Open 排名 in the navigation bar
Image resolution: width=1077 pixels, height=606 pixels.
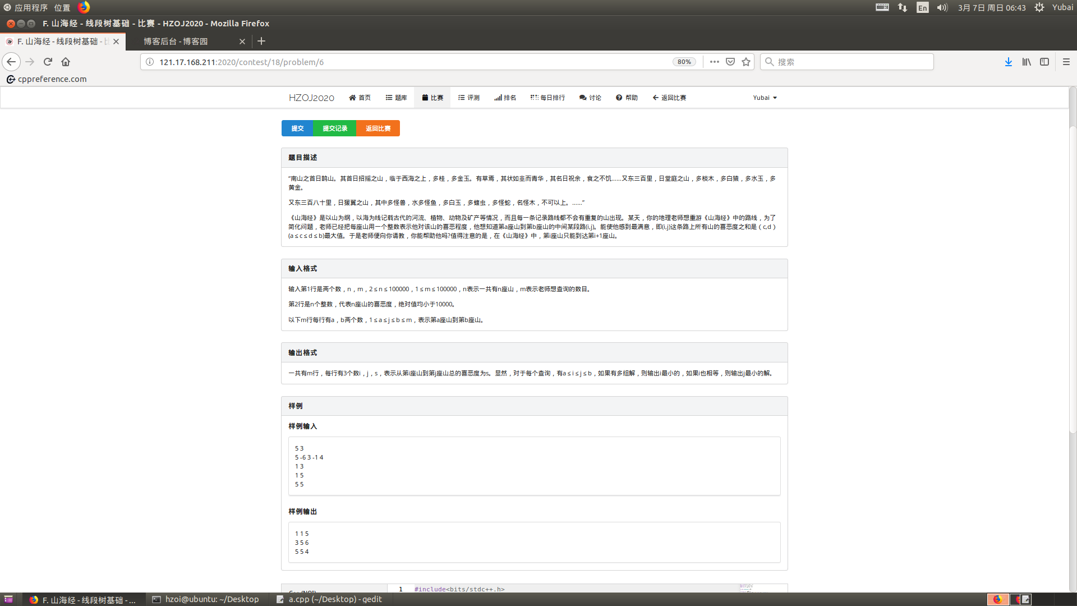coord(505,98)
